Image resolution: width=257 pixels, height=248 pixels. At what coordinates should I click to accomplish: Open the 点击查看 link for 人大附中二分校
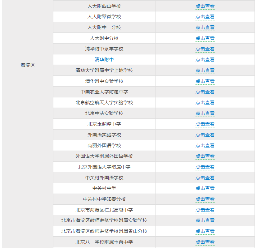(x=205, y=28)
